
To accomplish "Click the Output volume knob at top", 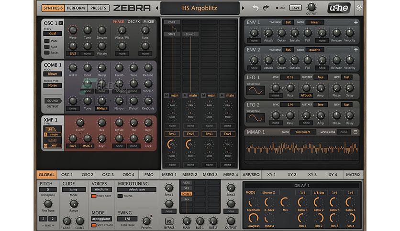I will pos(311,7).
